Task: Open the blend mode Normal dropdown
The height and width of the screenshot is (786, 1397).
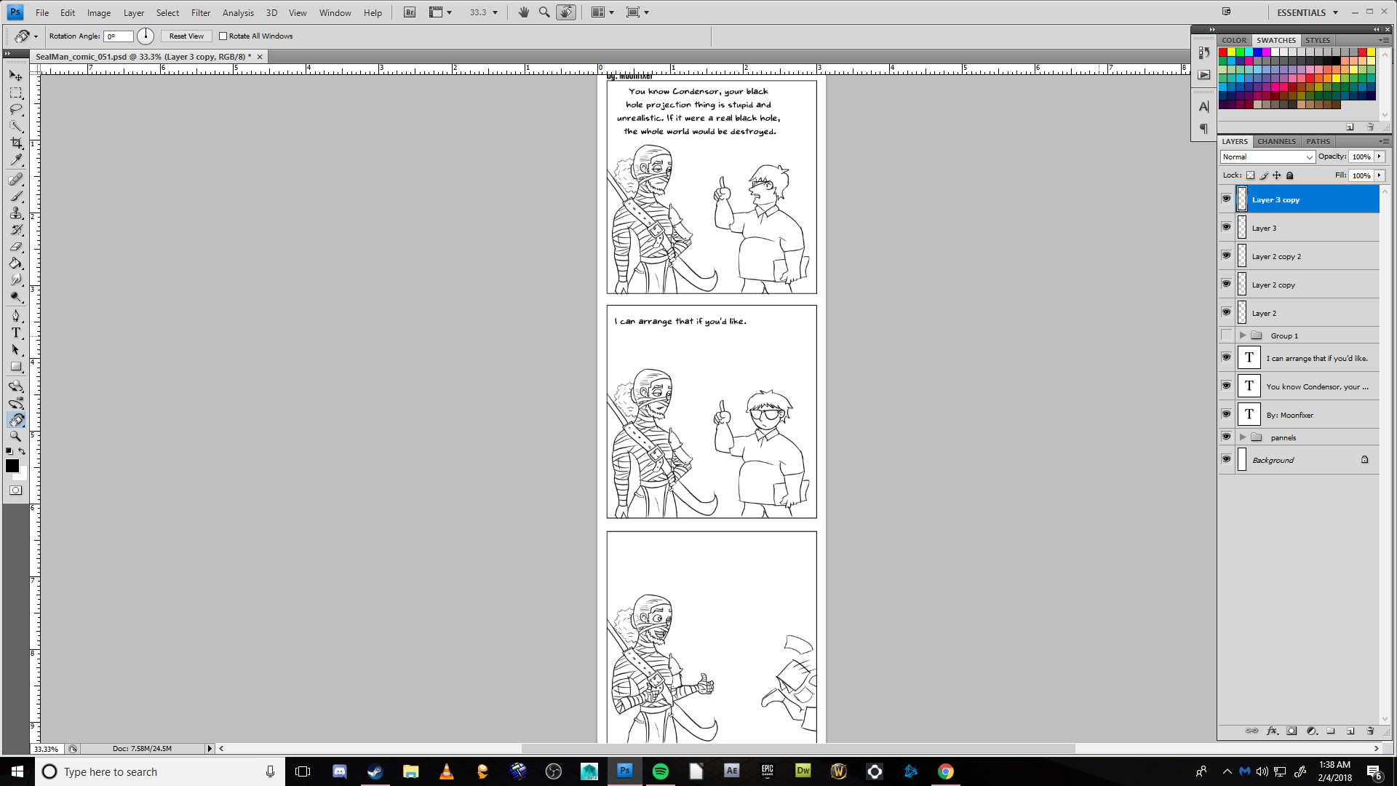Action: (x=1267, y=157)
